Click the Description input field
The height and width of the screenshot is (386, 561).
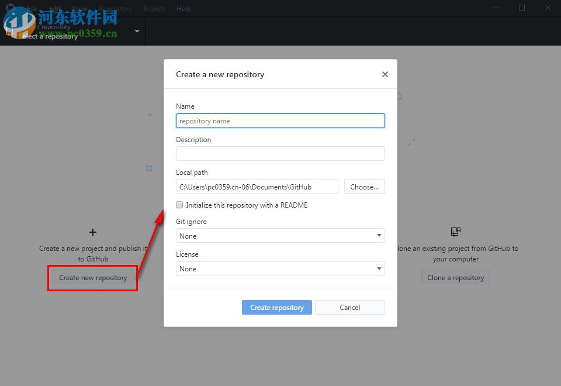click(280, 153)
